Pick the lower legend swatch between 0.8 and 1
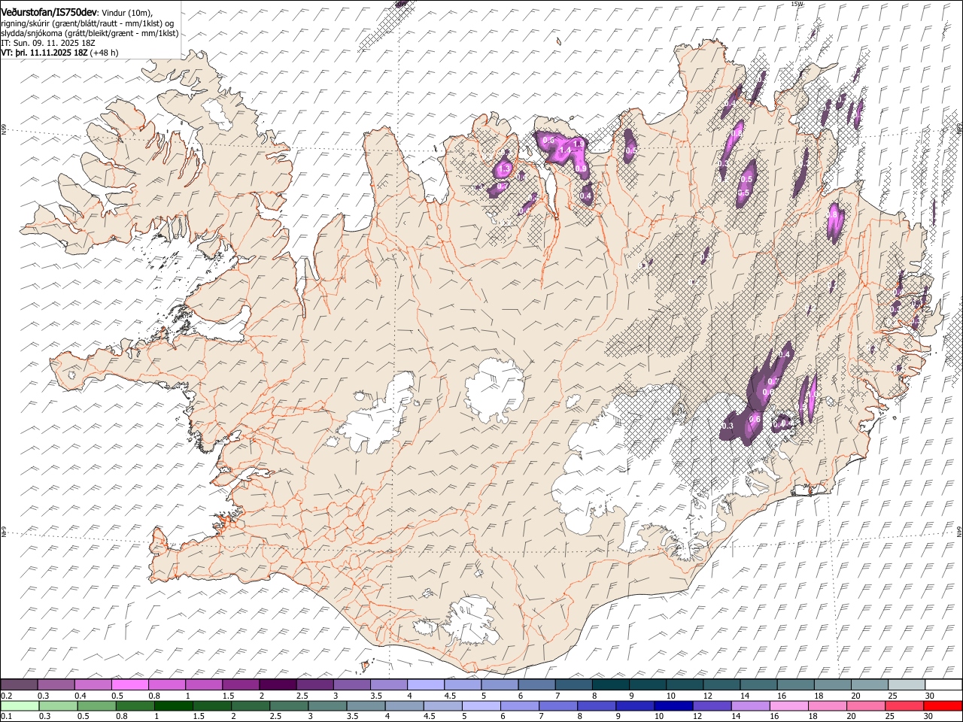The height and width of the screenshot is (722, 963). coord(134,705)
